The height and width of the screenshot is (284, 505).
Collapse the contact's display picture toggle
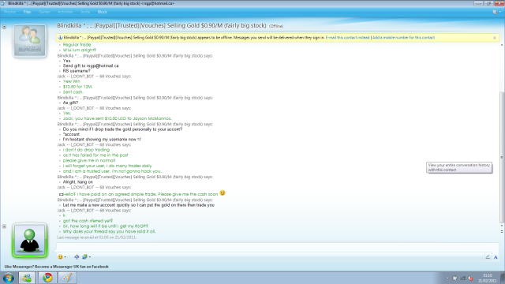coord(4,27)
